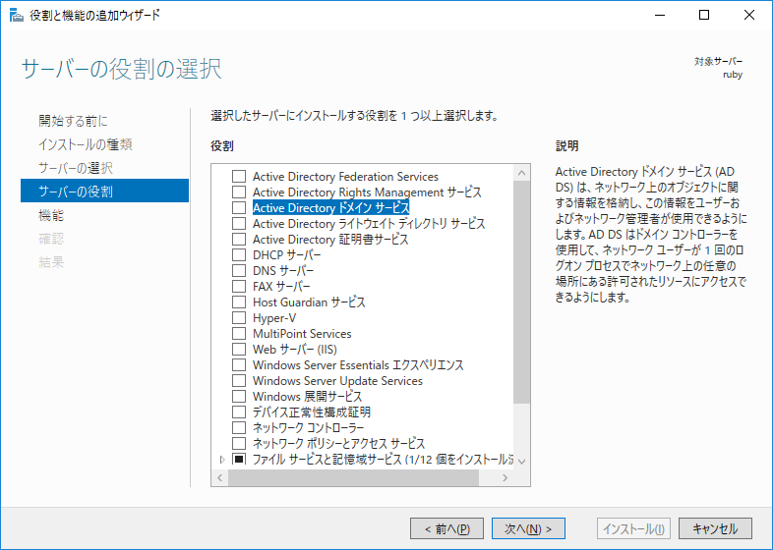Screen dimensions: 773x550
Task: Select Active Directory Federation Services label
Action: click(x=345, y=176)
